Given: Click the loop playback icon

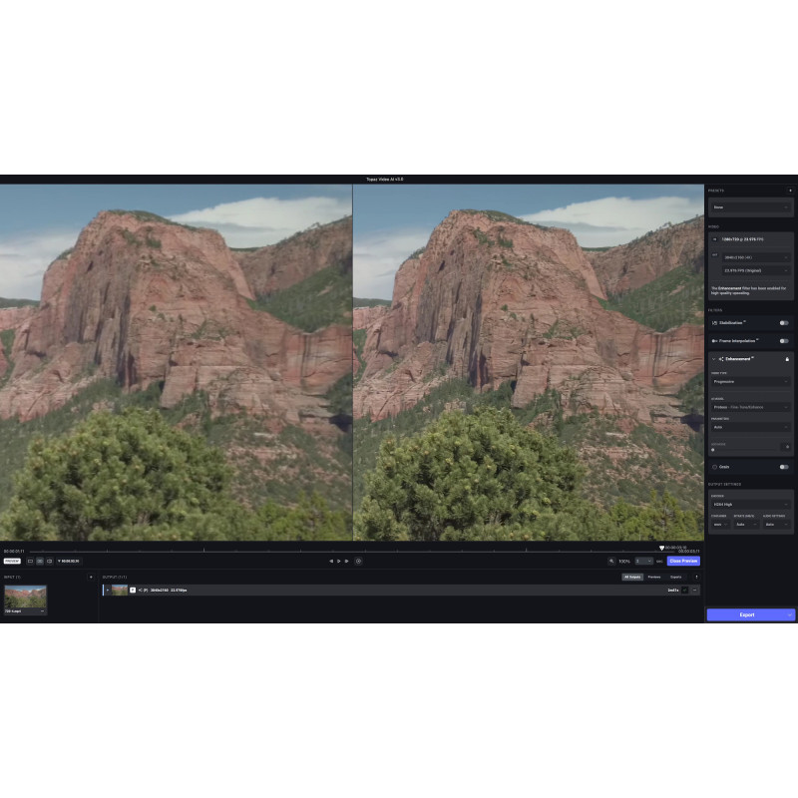Looking at the screenshot, I should point(358,561).
